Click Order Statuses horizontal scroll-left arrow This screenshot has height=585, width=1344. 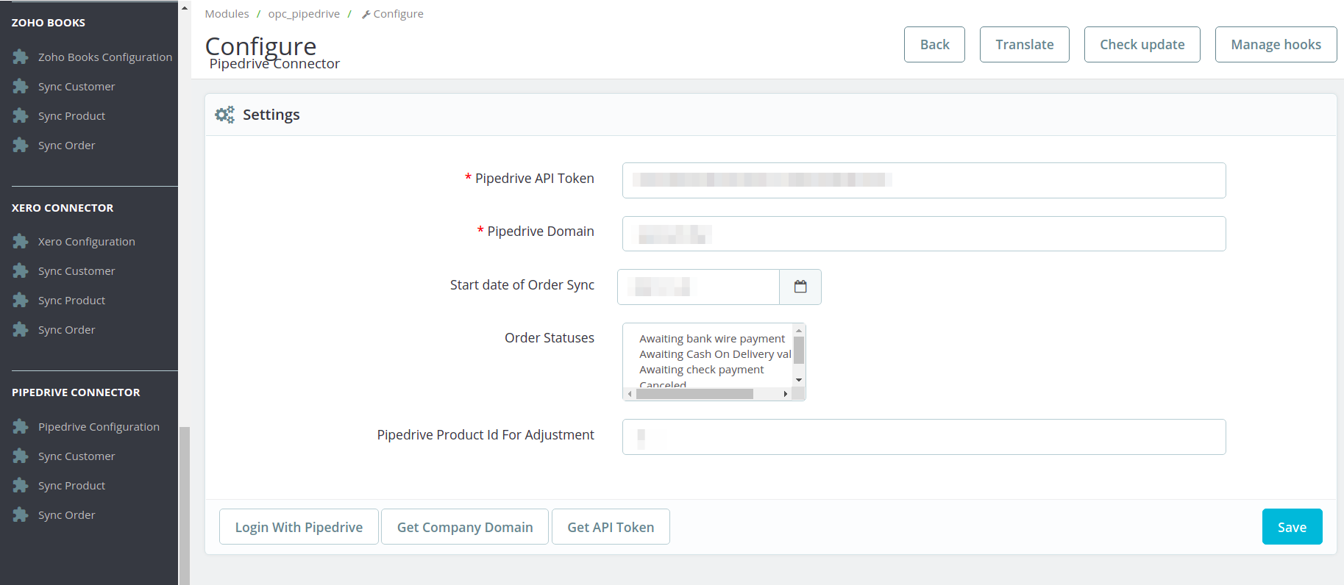coord(630,394)
